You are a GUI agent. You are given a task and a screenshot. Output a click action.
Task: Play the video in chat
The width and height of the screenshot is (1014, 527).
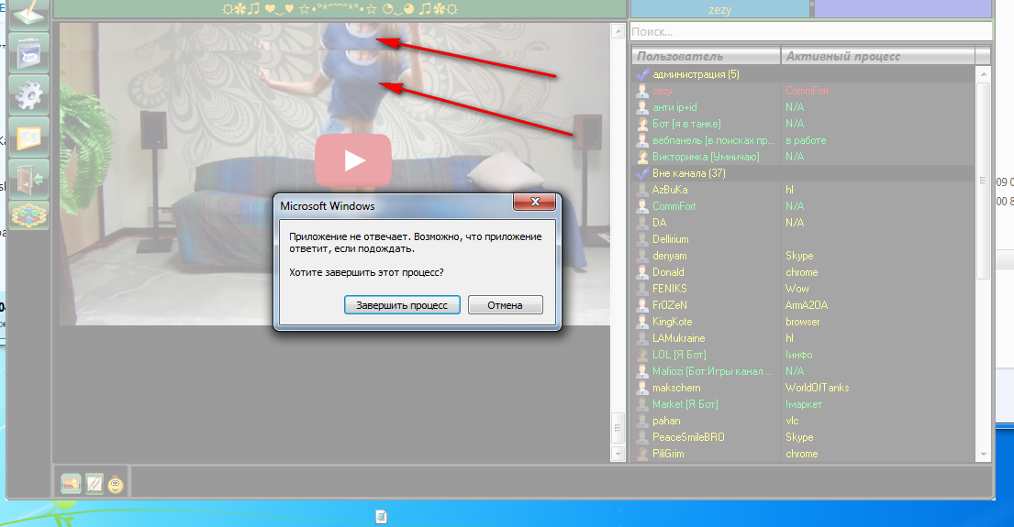pos(353,159)
